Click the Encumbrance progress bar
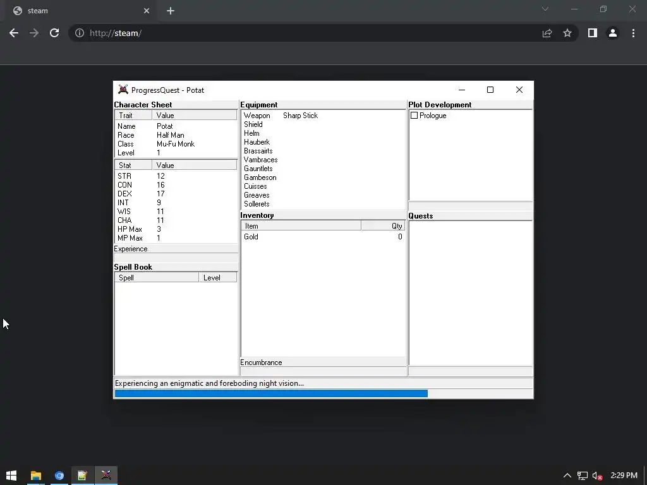 pos(323,371)
